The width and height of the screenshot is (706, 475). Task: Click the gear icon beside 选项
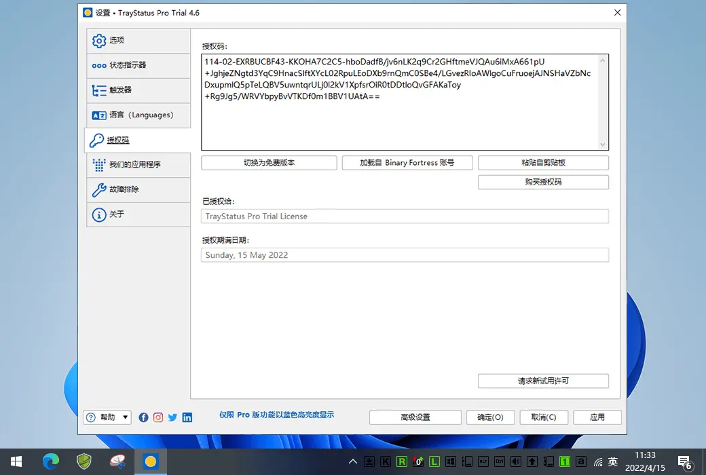[x=99, y=41]
